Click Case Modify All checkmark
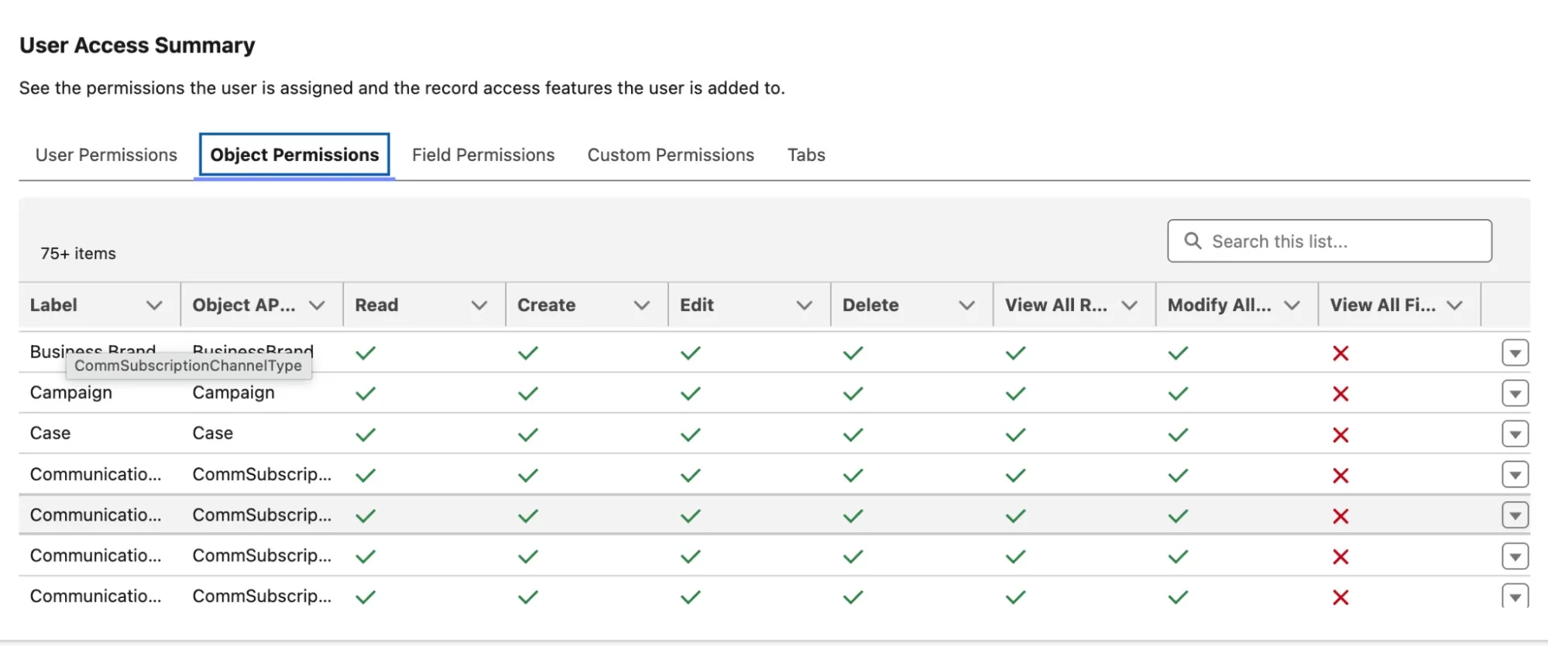1548x646 pixels. point(1178,435)
